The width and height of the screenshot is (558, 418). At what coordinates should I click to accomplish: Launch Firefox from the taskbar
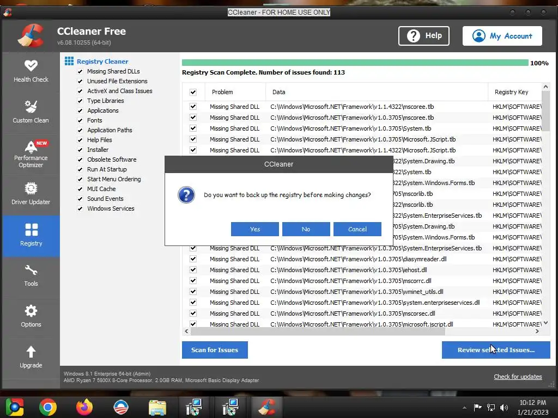click(x=84, y=407)
